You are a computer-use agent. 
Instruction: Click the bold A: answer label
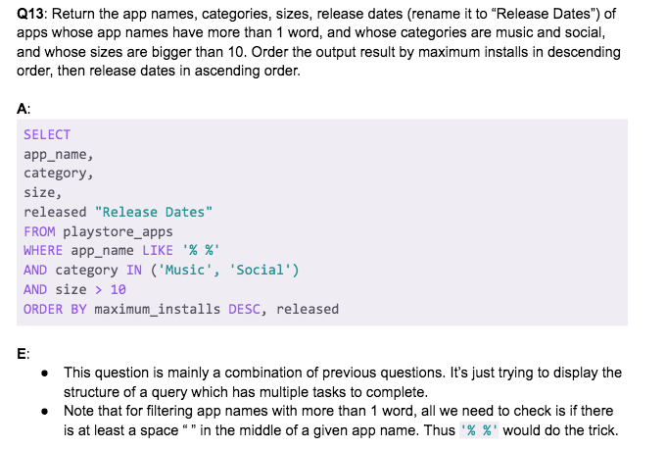coord(23,109)
